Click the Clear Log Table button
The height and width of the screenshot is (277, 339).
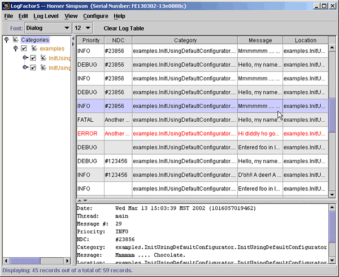(123, 28)
